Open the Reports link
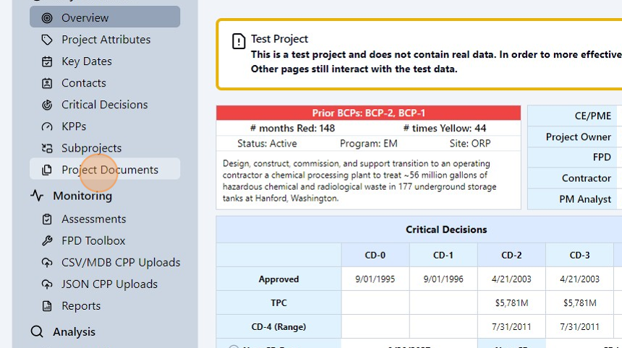This screenshot has height=348, width=622. click(81, 305)
